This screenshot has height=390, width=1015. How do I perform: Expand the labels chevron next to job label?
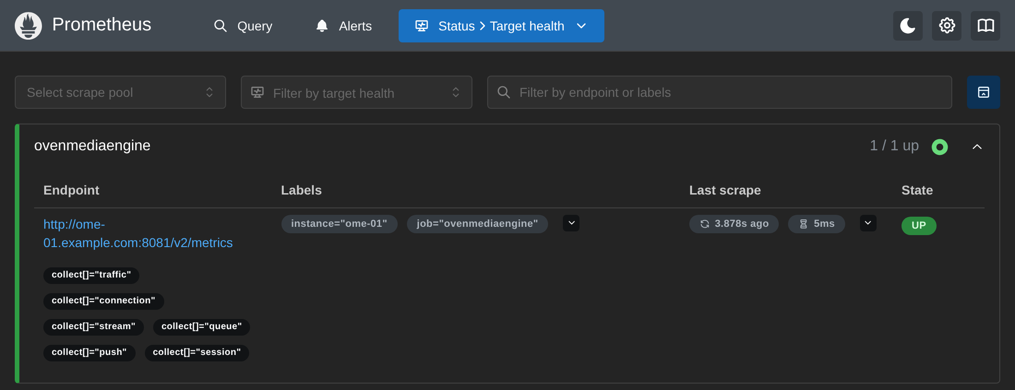click(571, 223)
